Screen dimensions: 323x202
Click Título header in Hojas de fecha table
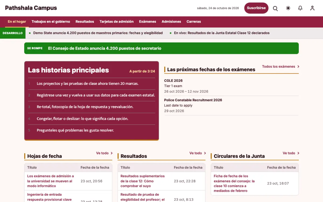(32, 168)
